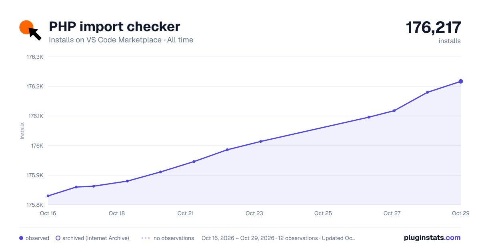
Task: Click the 'Oct 27' x-axis label
Action: pyautogui.click(x=392, y=213)
